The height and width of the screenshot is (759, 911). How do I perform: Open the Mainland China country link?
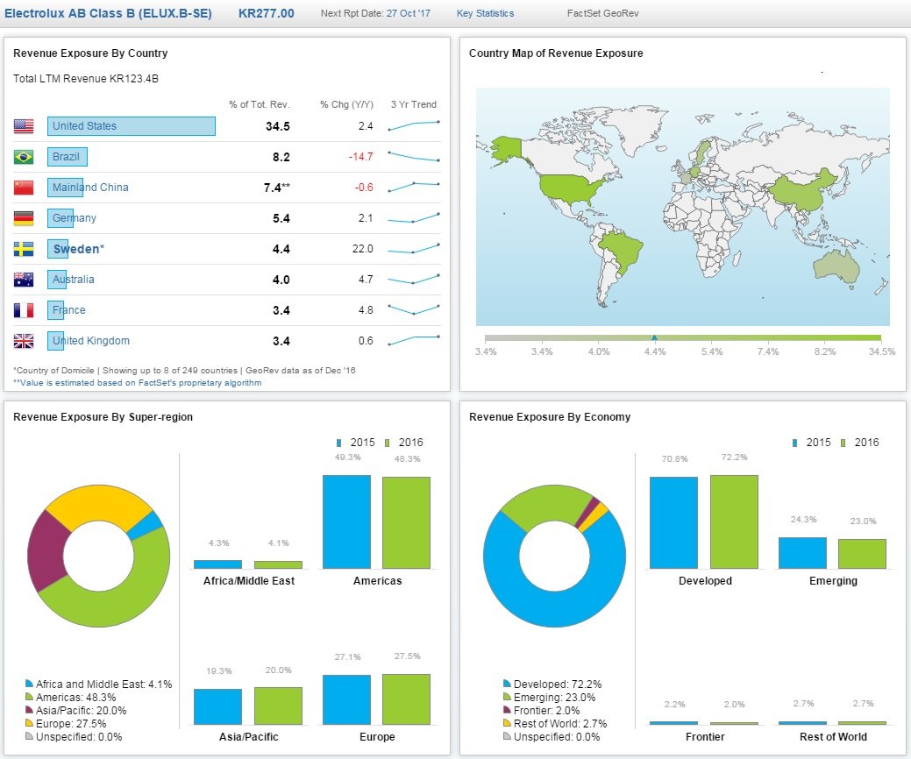tap(90, 188)
